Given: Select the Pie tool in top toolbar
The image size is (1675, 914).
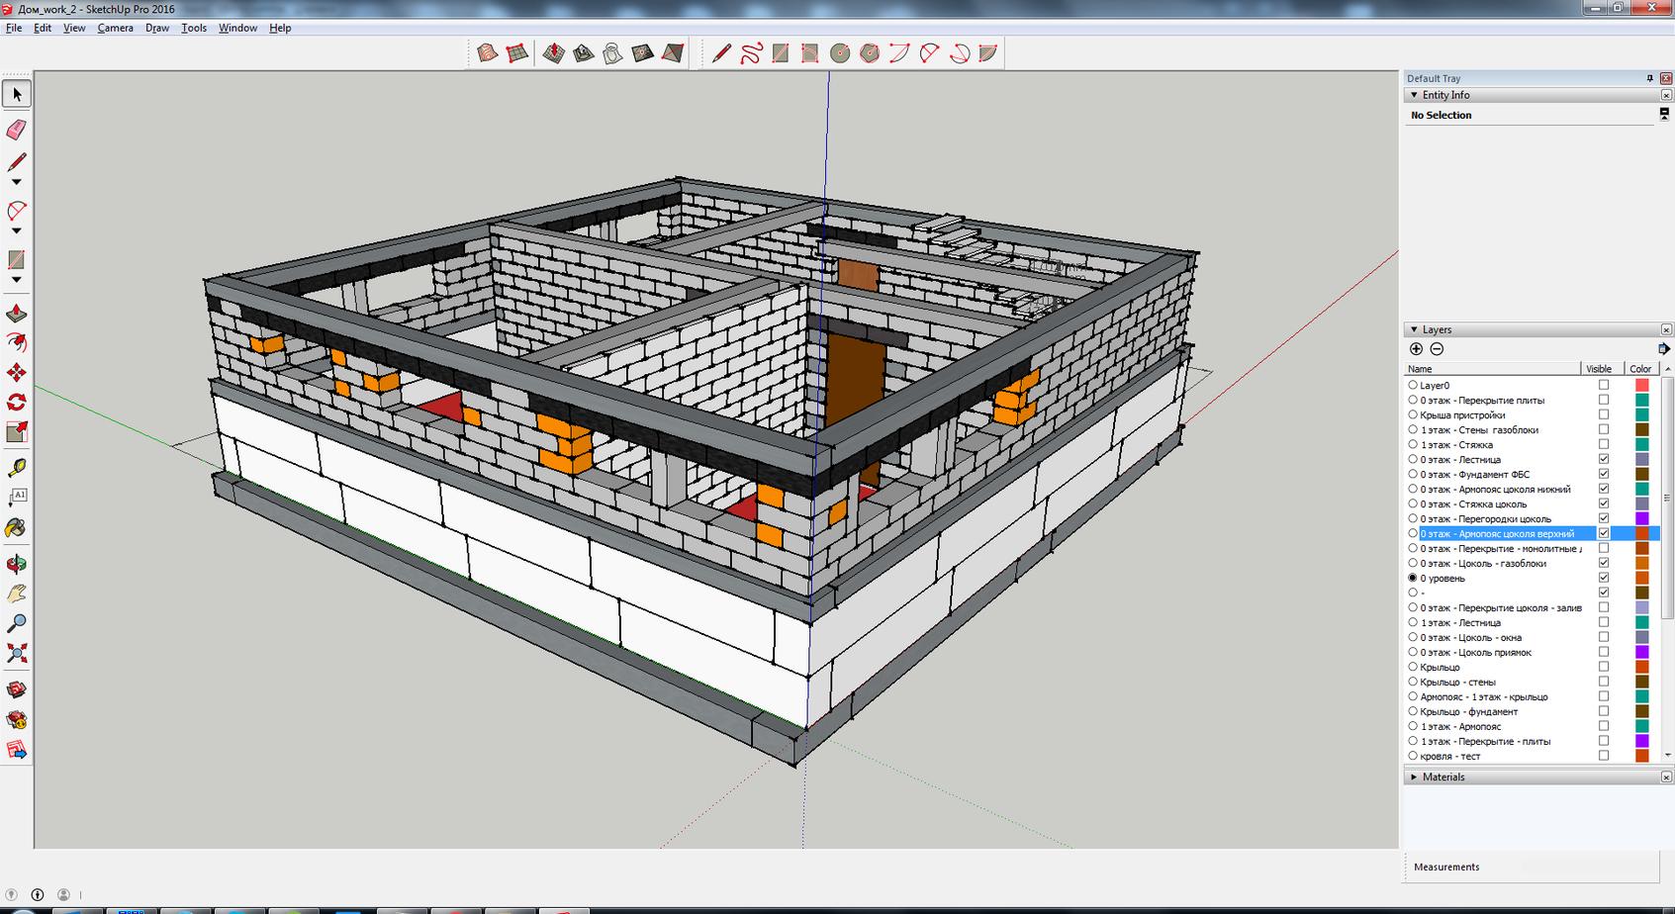Looking at the screenshot, I should pyautogui.click(x=988, y=53).
